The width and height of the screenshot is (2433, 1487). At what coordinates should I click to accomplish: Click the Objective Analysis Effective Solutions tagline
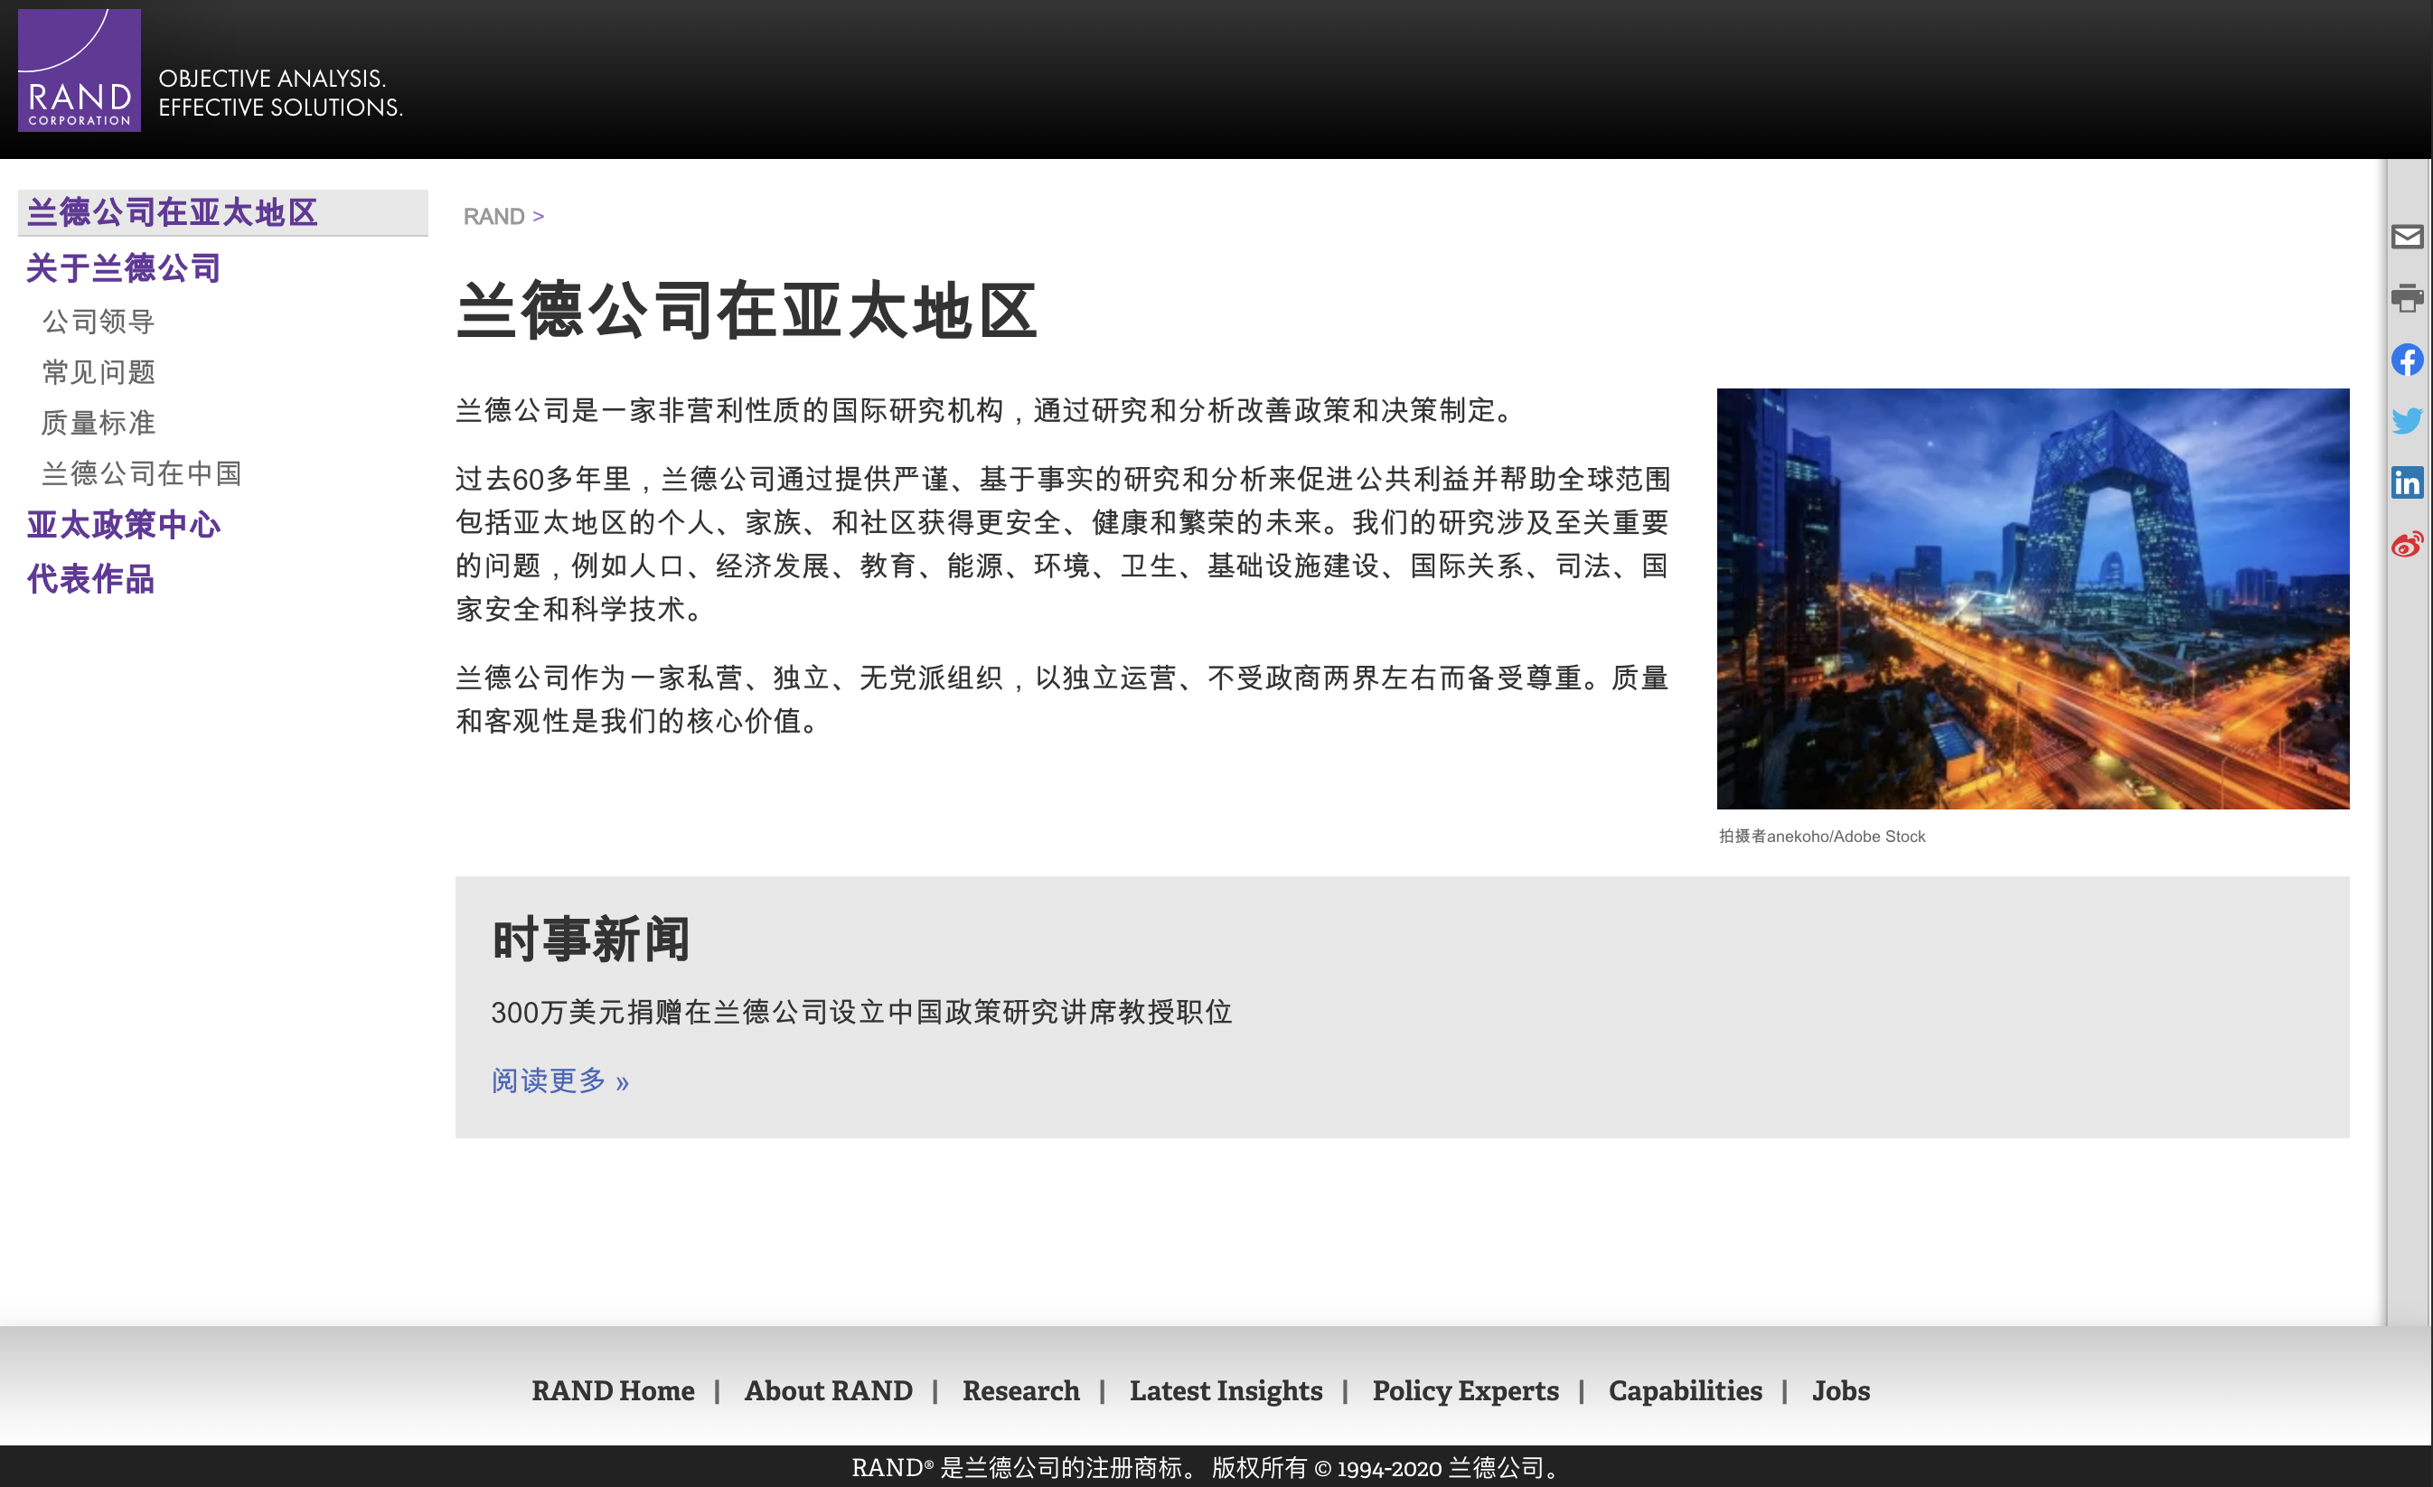click(x=280, y=93)
